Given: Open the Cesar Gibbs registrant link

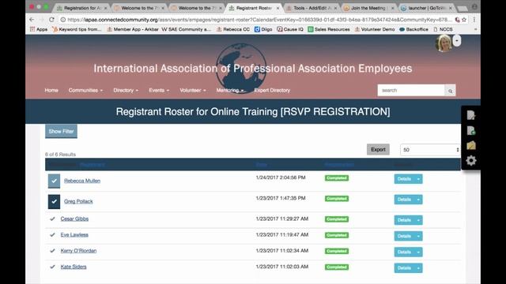Looking at the screenshot, I should (74, 219).
